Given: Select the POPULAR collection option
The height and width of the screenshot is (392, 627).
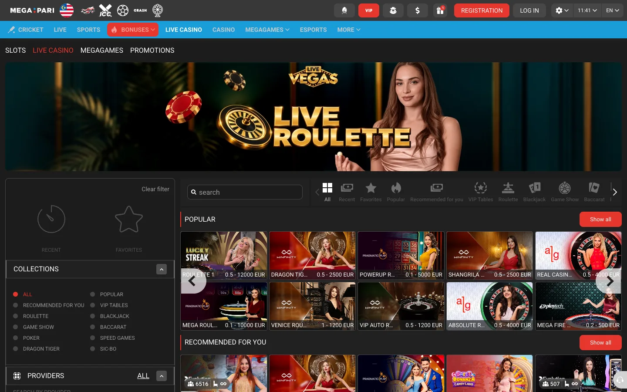Looking at the screenshot, I should point(107,294).
